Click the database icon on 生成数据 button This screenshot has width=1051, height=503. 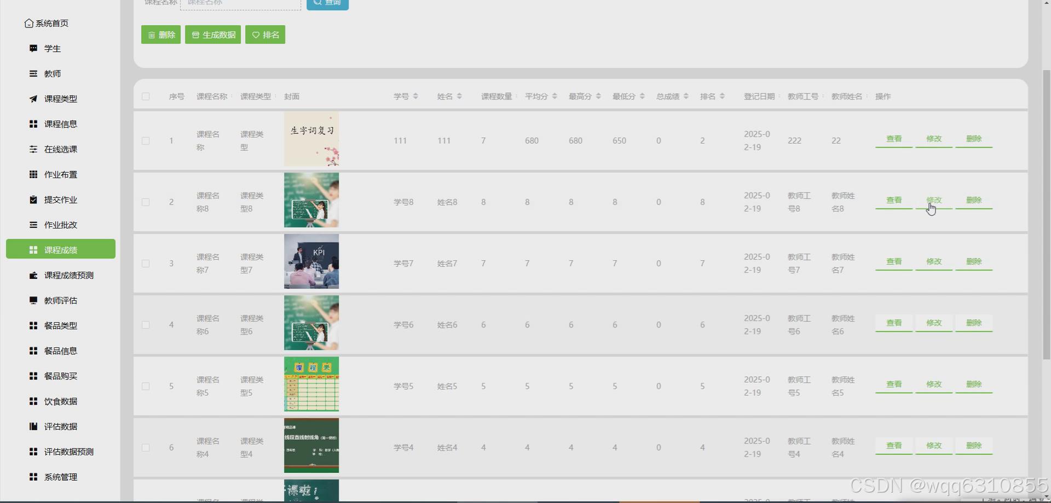(x=195, y=35)
